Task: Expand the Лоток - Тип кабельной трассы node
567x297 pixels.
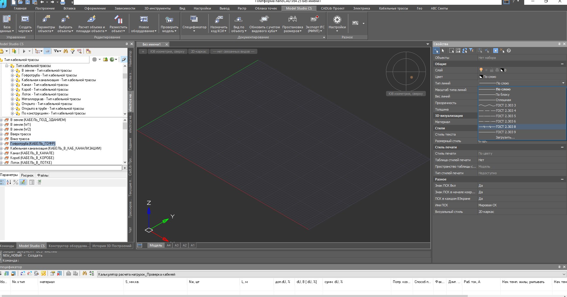Action: tap(12, 94)
